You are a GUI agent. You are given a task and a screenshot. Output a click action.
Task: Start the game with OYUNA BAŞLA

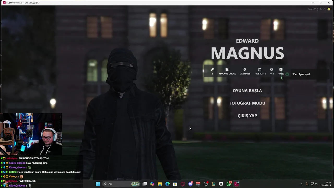point(247,91)
